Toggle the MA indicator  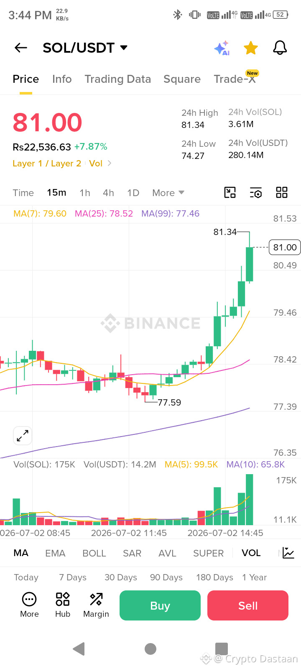click(x=21, y=553)
